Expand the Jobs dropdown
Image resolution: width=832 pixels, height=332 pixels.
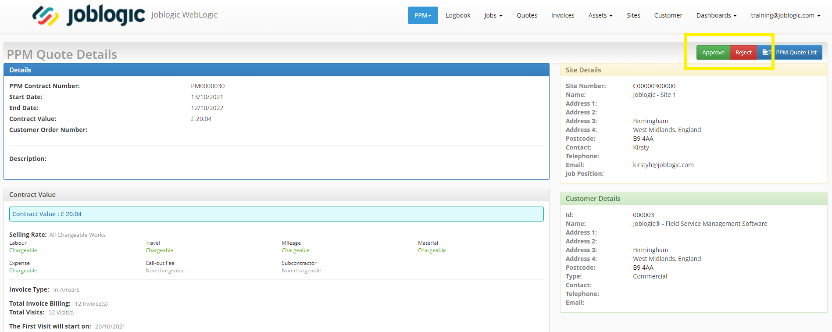(493, 15)
